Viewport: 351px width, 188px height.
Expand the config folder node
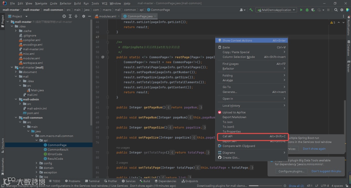coord(37,163)
